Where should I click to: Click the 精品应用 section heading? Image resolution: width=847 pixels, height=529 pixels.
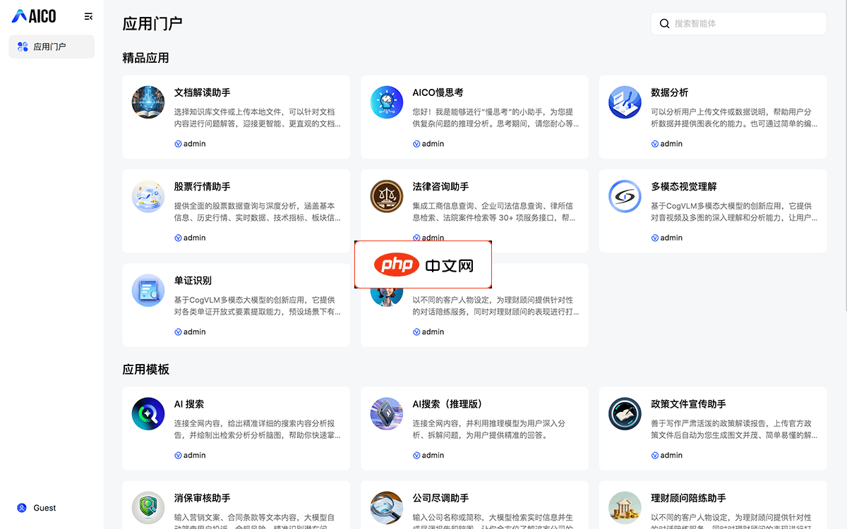pos(145,58)
